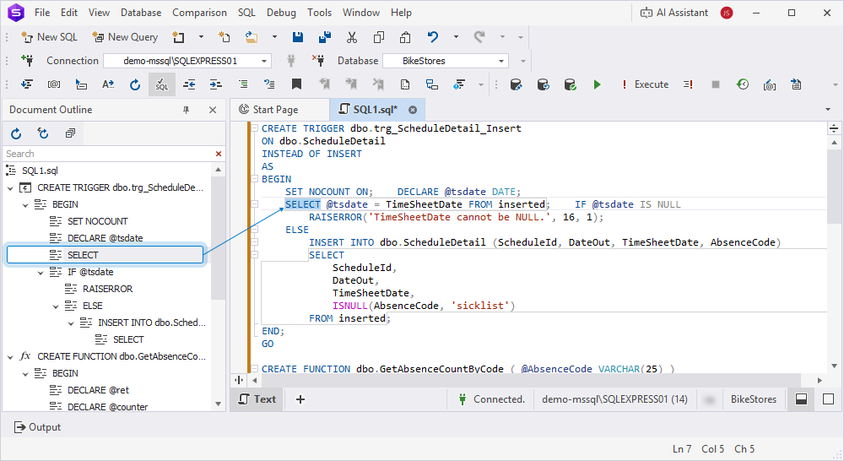The height and width of the screenshot is (461, 844).
Task: Open the AI Assistant button
Action: pyautogui.click(x=674, y=13)
